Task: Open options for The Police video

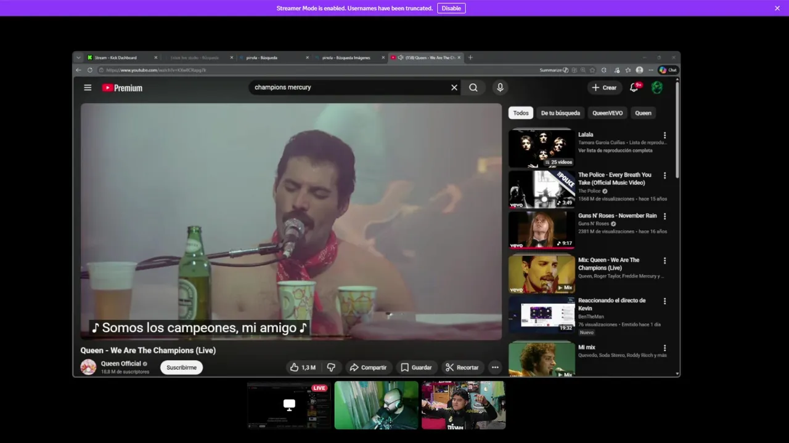Action: point(664,176)
